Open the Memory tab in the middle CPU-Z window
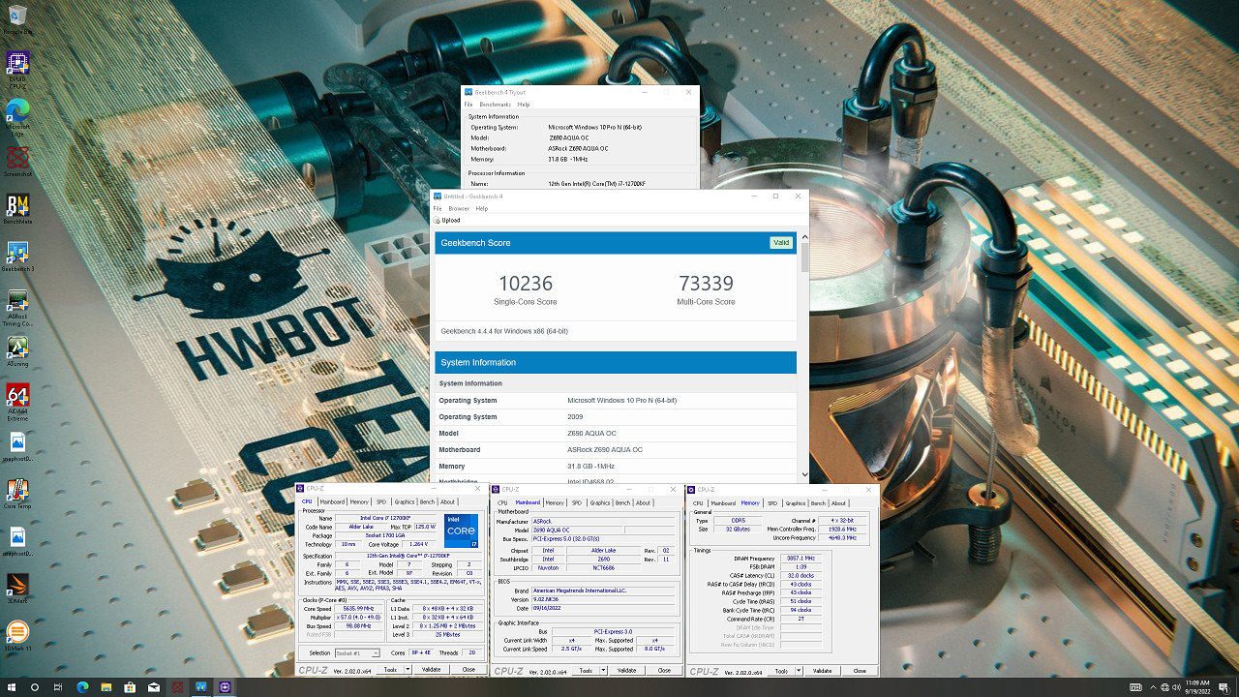Screen dimensions: 1239x697 coord(555,503)
